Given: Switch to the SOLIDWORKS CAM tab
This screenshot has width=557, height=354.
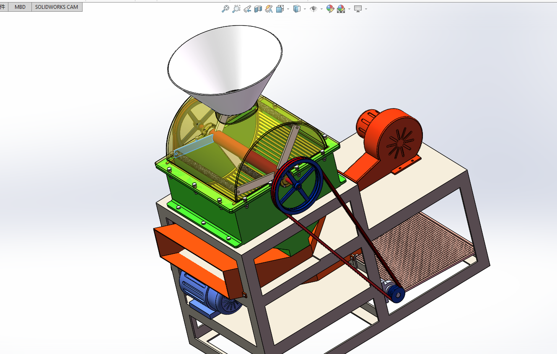Looking at the screenshot, I should click(x=57, y=7).
